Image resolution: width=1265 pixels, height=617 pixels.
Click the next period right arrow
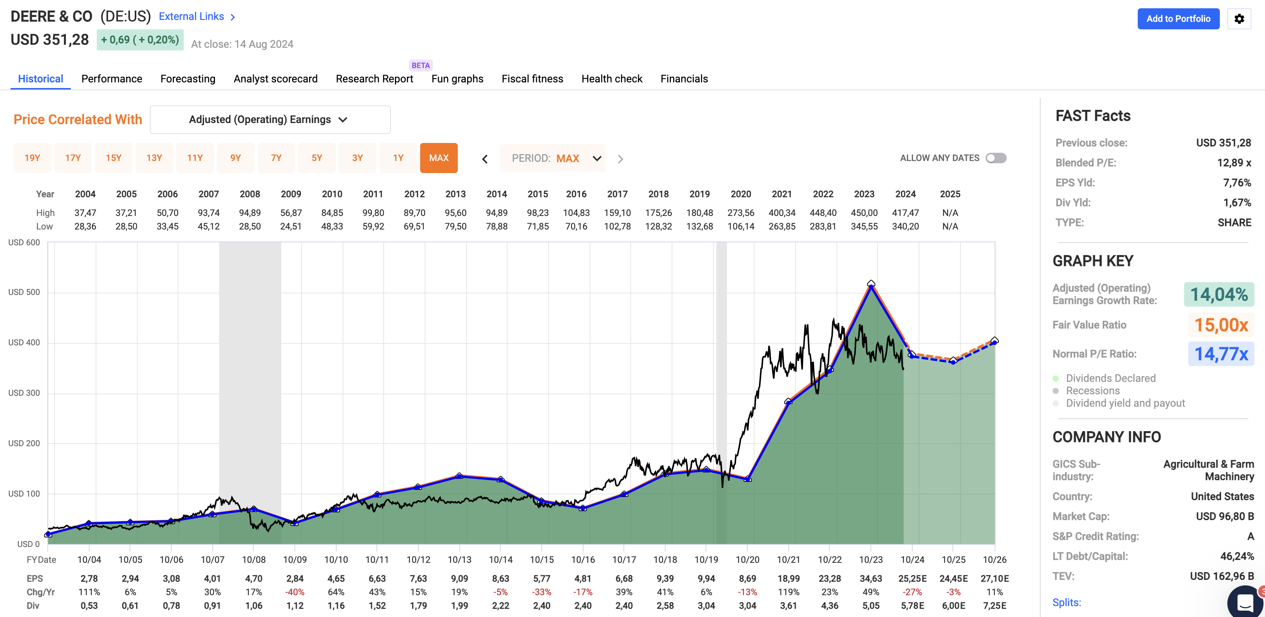620,158
